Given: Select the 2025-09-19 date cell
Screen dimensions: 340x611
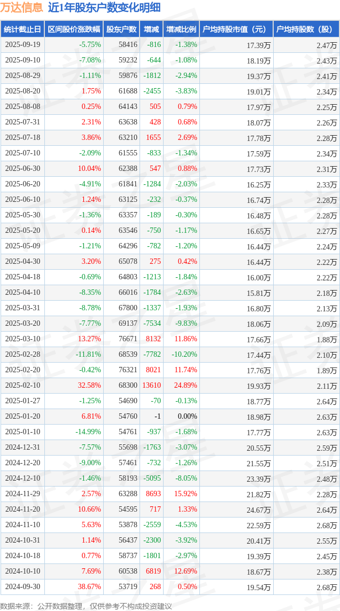Looking at the screenshot, I should [22, 45].
